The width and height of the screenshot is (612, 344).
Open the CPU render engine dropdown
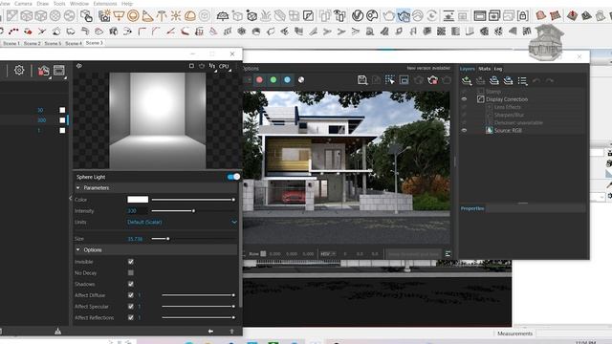click(x=226, y=67)
